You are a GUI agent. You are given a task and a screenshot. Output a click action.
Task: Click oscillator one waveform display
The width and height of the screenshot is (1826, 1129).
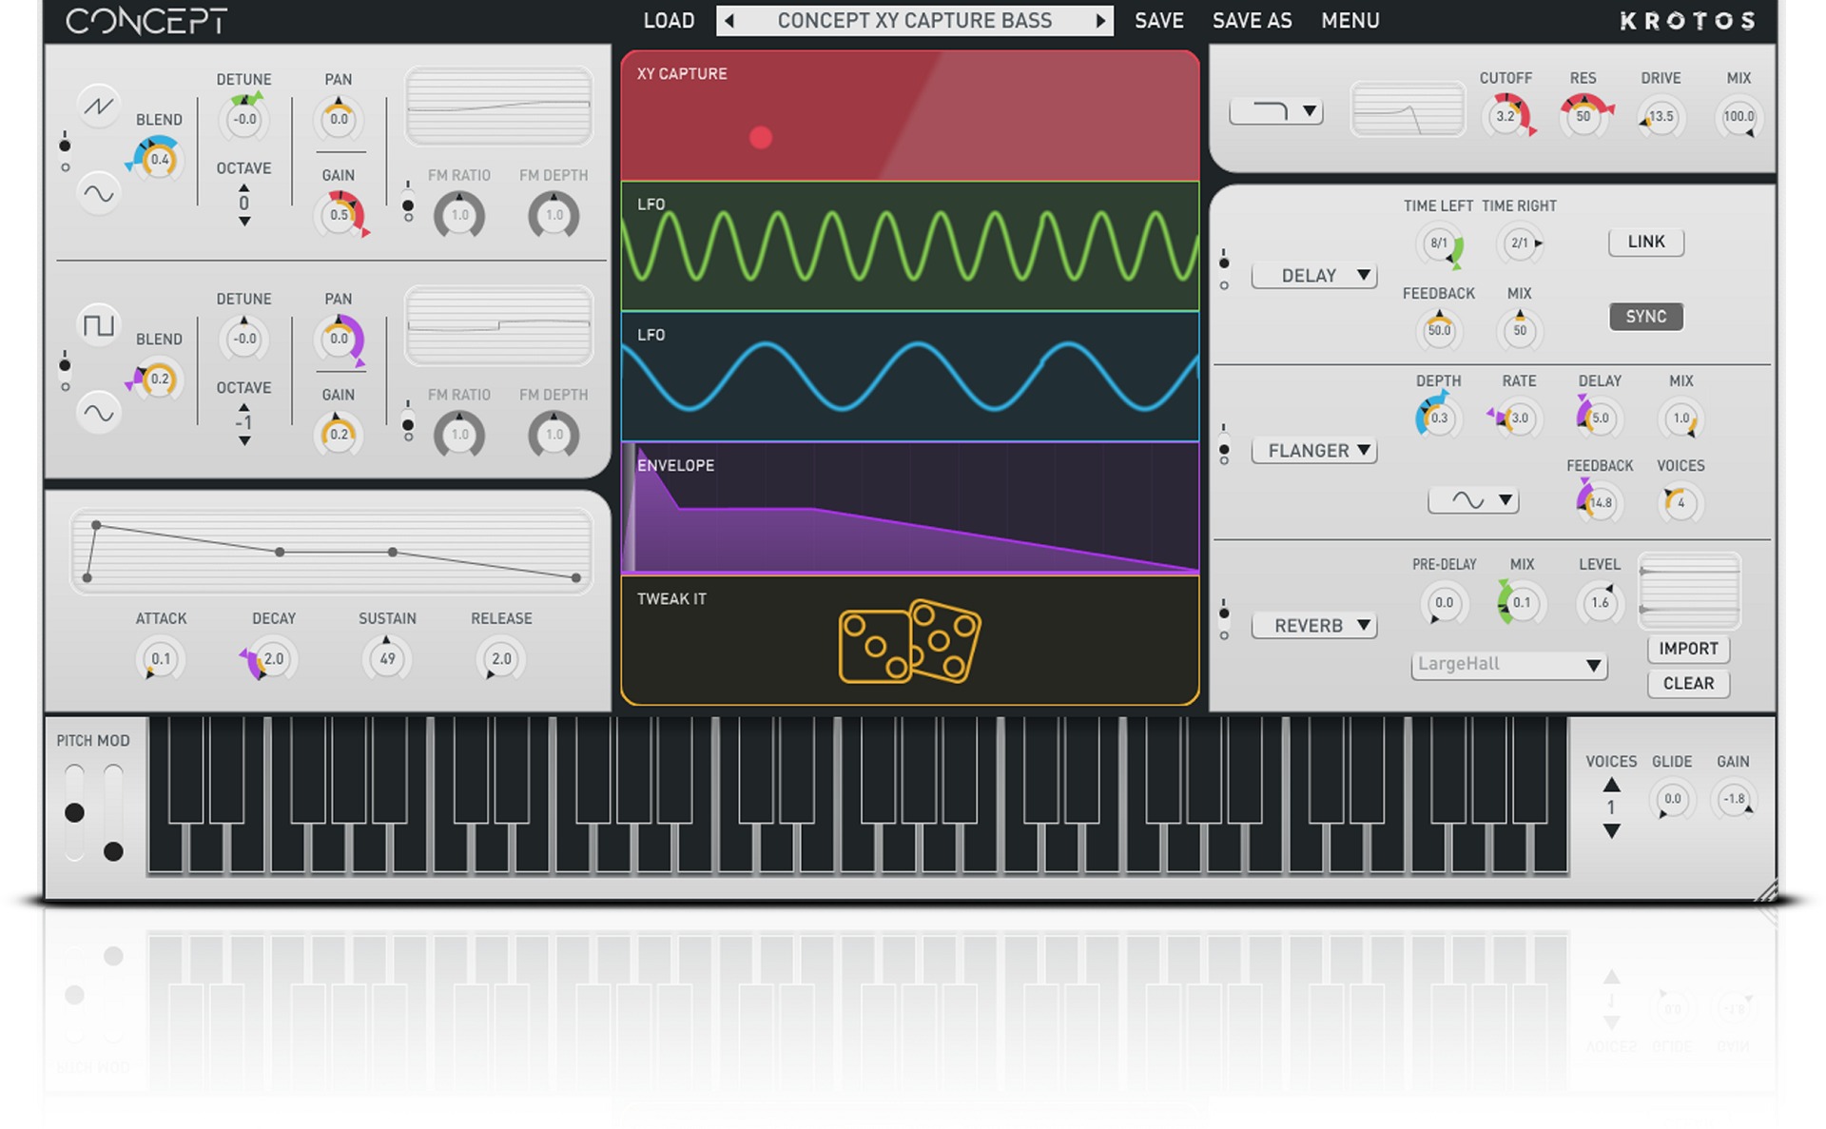pos(499,107)
